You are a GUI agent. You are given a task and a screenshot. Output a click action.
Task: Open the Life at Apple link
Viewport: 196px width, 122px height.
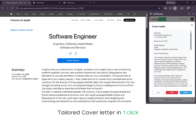[99, 20]
